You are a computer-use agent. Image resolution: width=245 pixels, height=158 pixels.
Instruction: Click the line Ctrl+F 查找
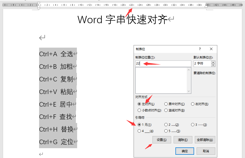[56, 117]
